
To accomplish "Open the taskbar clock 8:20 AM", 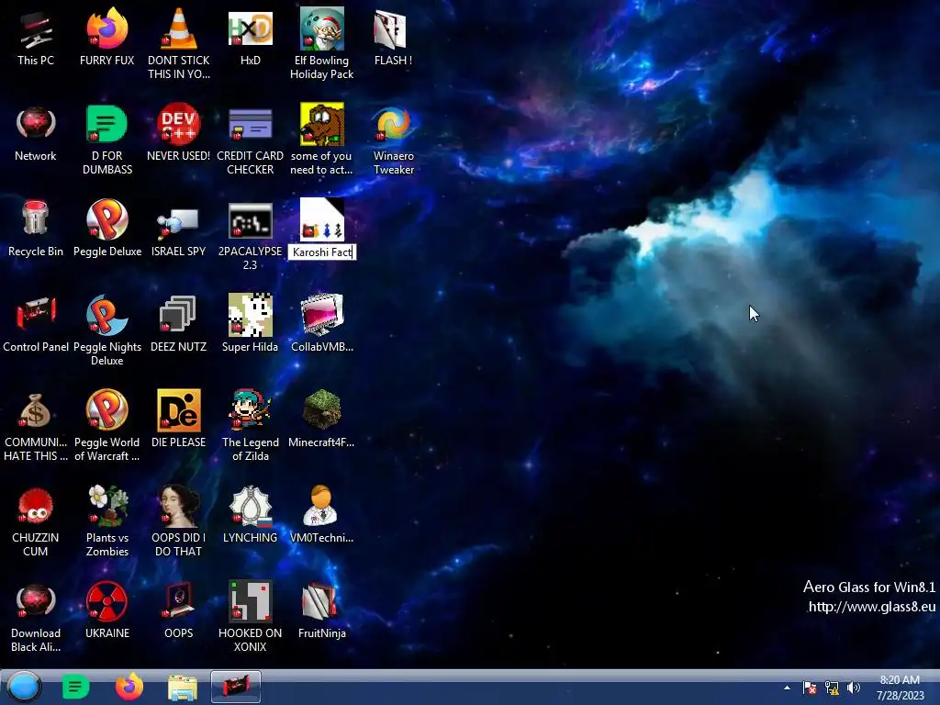I will point(900,688).
